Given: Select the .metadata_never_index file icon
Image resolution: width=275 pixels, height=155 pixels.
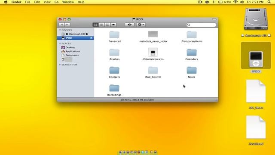Looking at the screenshot, I should point(153,34).
